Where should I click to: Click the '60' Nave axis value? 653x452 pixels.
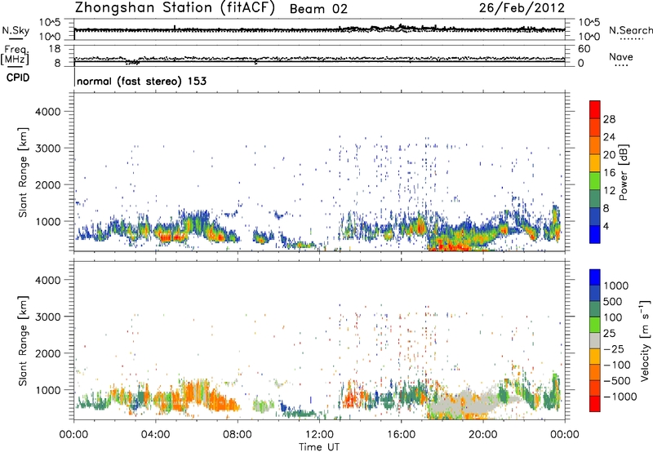click(x=584, y=49)
